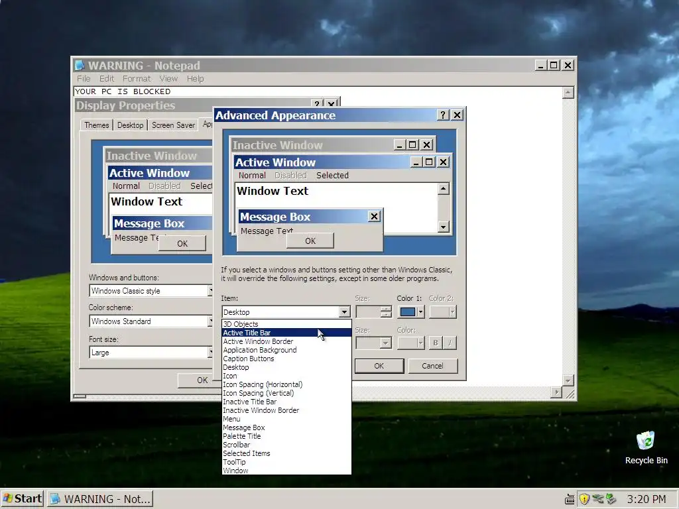Click the on-screen keyboard tray icon
Screen dimensions: 679x509
[x=570, y=499]
